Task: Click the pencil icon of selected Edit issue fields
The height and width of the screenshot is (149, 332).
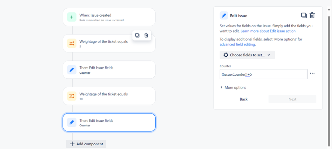Action: [72, 122]
